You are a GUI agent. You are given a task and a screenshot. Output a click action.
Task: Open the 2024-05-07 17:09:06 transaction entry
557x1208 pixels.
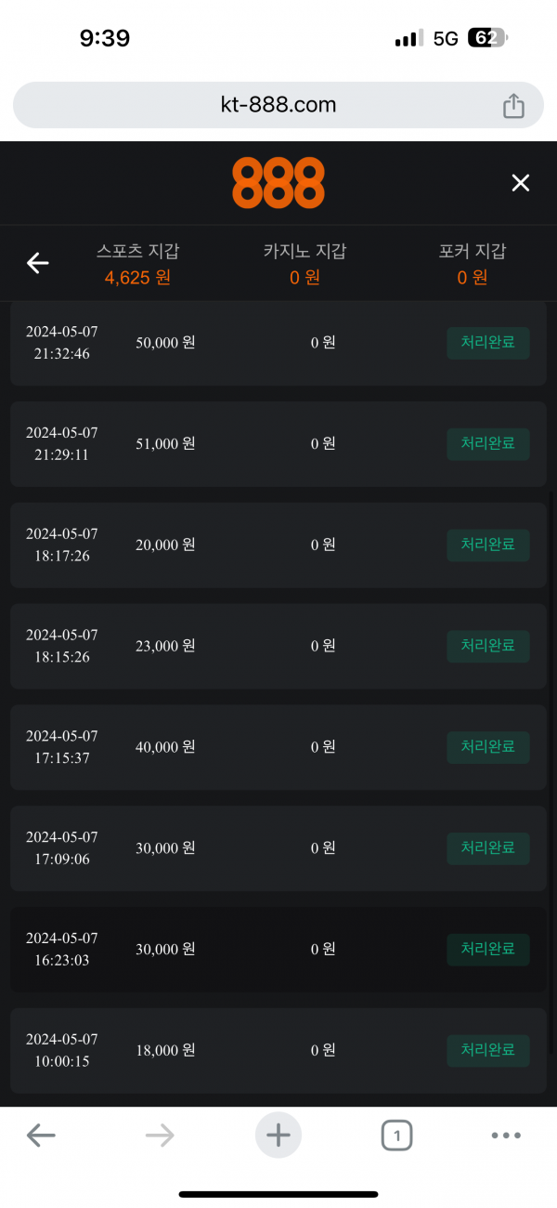click(x=278, y=848)
